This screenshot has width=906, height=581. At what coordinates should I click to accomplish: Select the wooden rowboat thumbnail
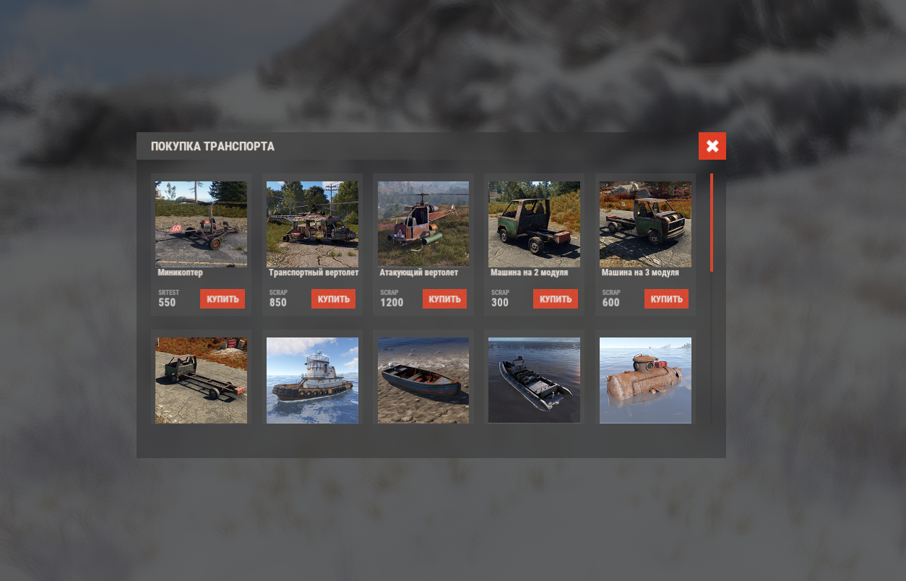click(423, 380)
